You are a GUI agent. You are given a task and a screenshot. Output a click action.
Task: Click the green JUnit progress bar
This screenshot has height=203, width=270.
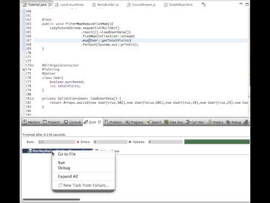(x=217, y=142)
